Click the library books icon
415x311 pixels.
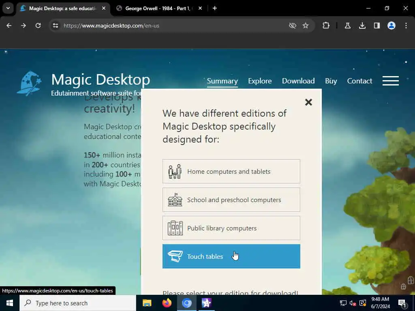pos(175,228)
